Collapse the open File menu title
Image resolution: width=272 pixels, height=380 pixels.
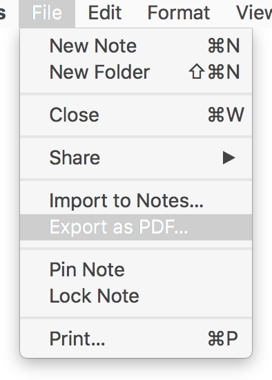click(x=47, y=13)
